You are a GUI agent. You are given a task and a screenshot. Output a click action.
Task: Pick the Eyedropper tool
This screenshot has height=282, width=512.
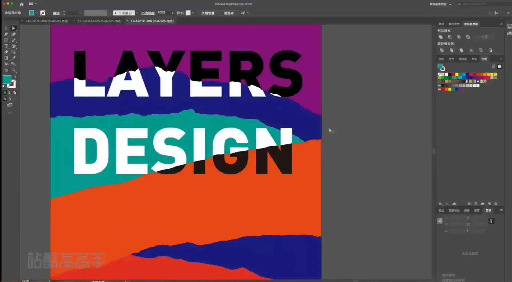[14, 58]
